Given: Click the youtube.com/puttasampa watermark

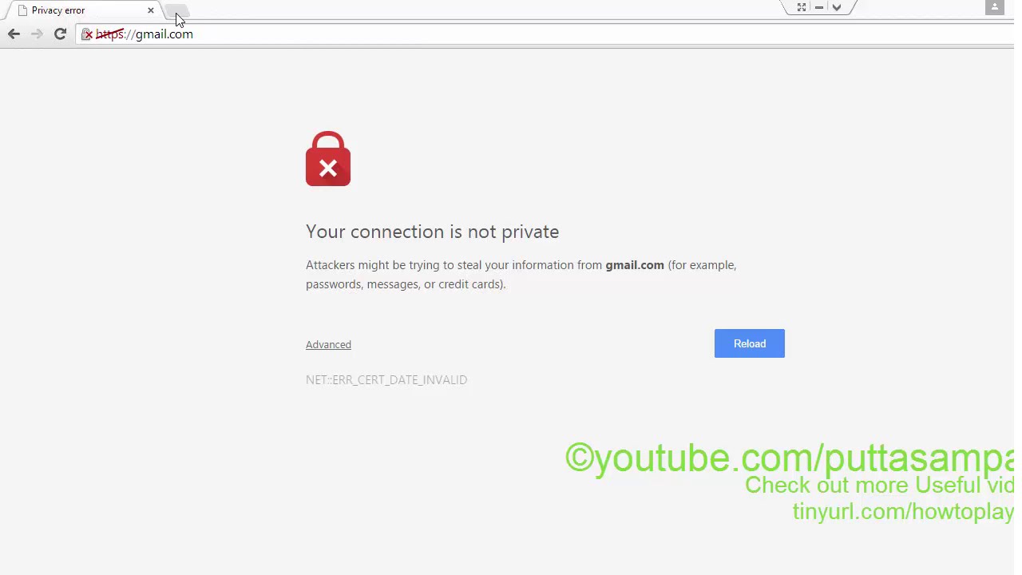Looking at the screenshot, I should [x=790, y=458].
